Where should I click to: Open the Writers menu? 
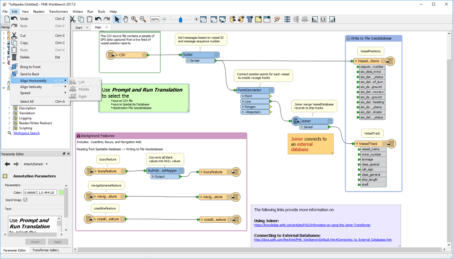[78, 12]
